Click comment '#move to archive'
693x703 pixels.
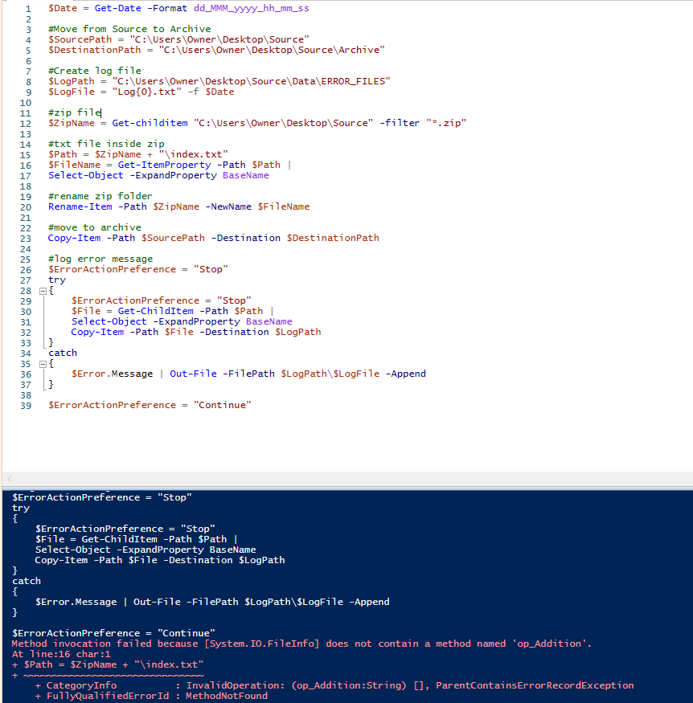(95, 227)
